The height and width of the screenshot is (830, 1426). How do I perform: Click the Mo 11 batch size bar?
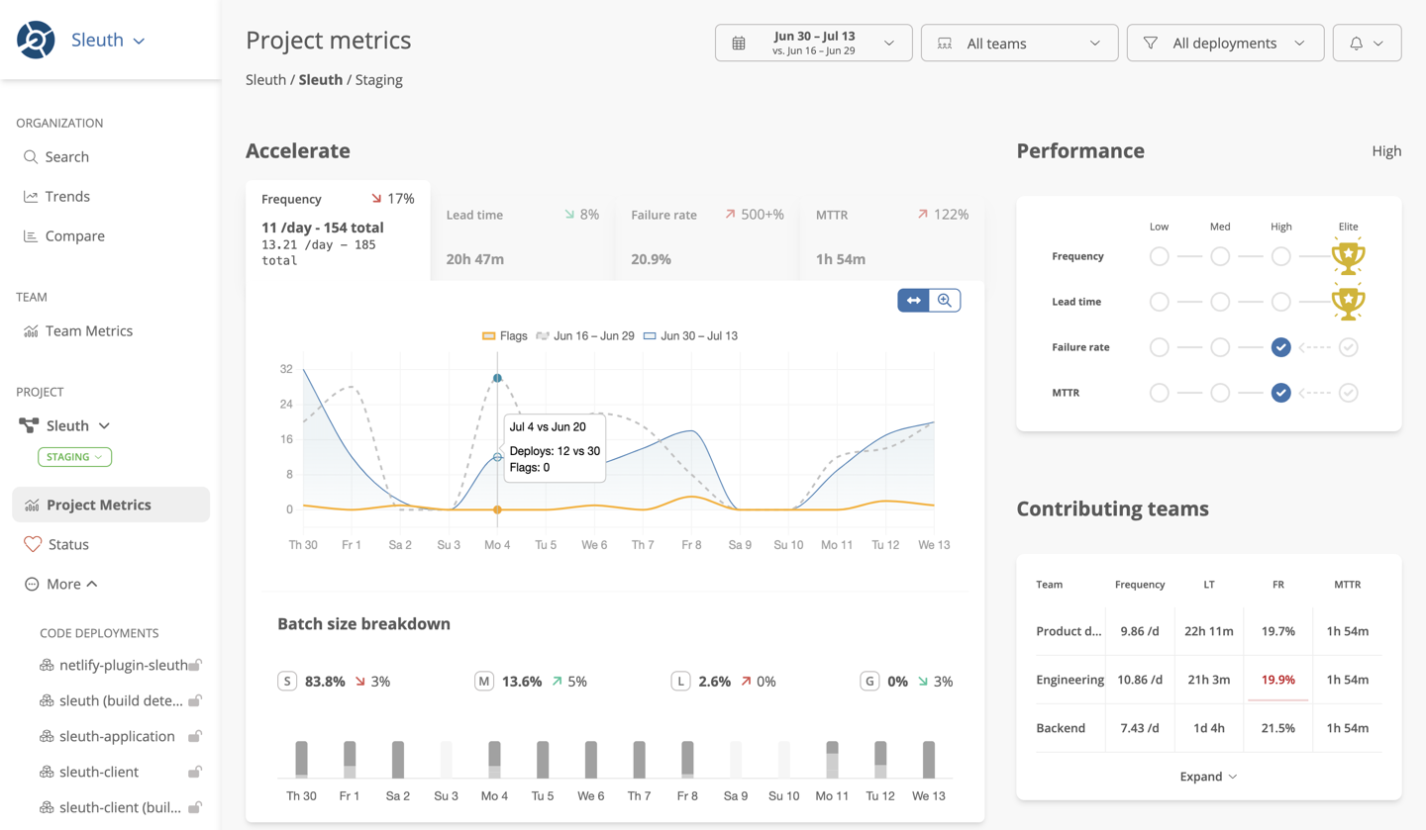[832, 760]
